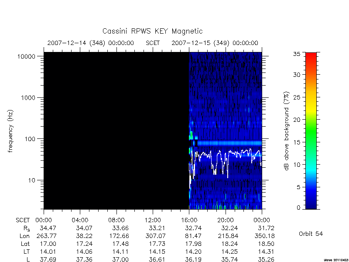Click the 35 color bar tick label

pos(297,54)
